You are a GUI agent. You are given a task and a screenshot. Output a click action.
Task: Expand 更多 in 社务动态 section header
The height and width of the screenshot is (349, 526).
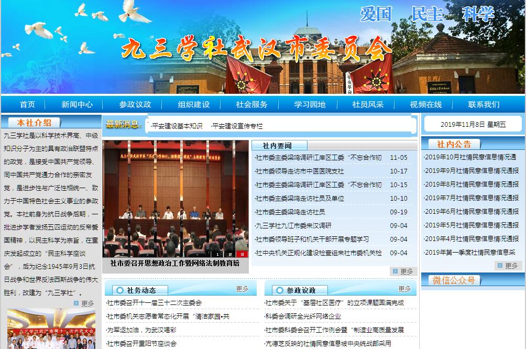pyautogui.click(x=242, y=289)
